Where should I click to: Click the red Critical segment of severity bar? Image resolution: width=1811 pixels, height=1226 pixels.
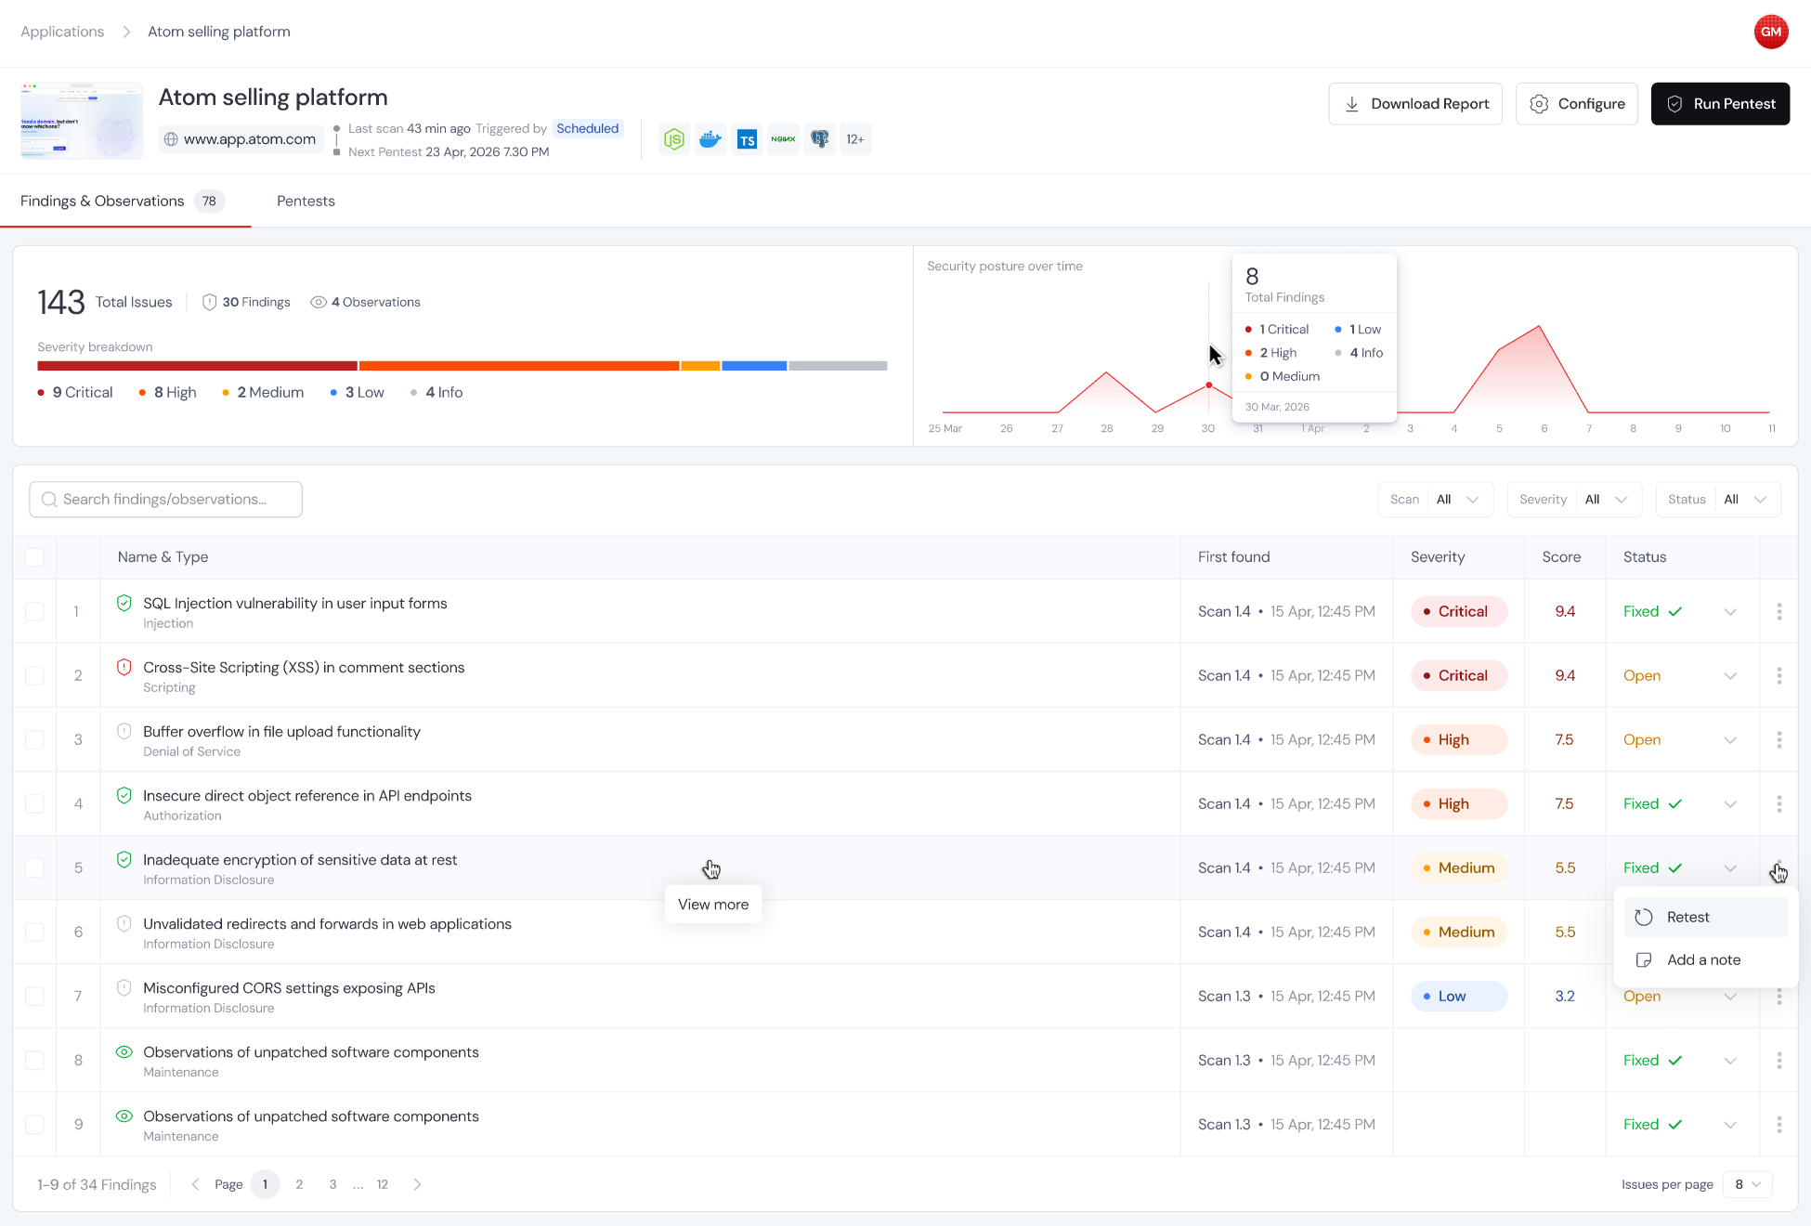197,366
